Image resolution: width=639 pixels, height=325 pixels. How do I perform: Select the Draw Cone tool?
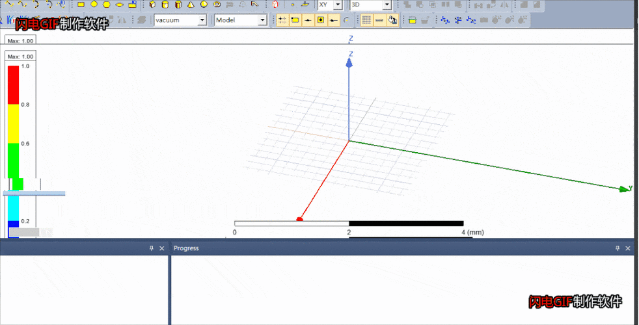[191, 4]
